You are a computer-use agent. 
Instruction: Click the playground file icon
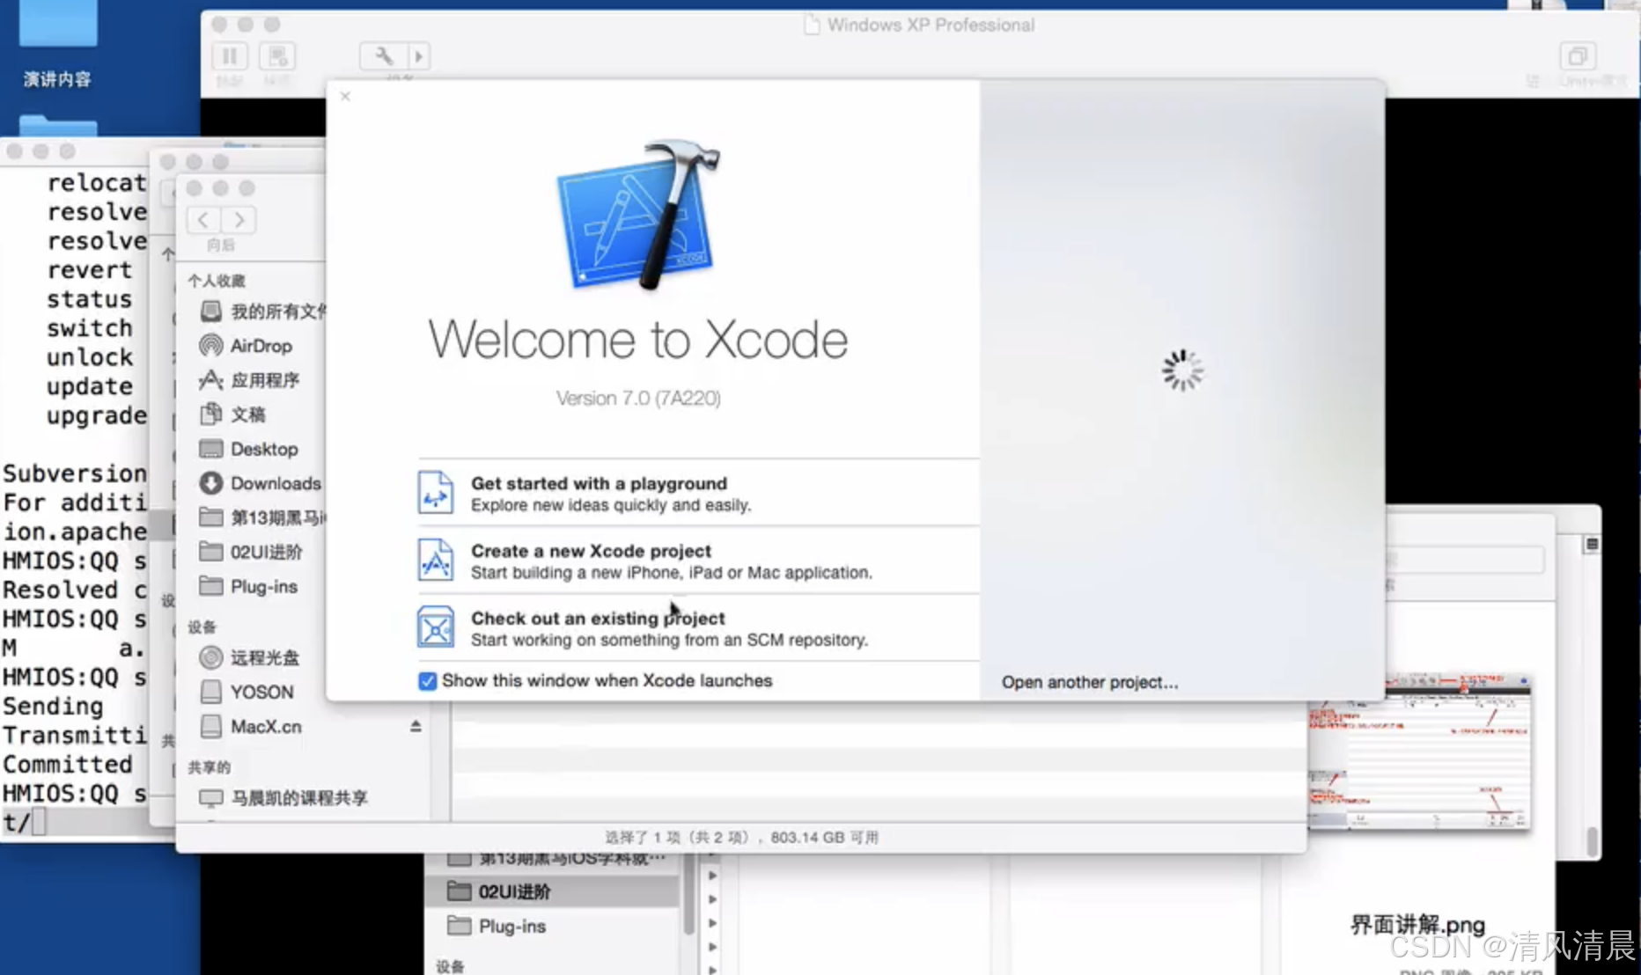(x=436, y=493)
